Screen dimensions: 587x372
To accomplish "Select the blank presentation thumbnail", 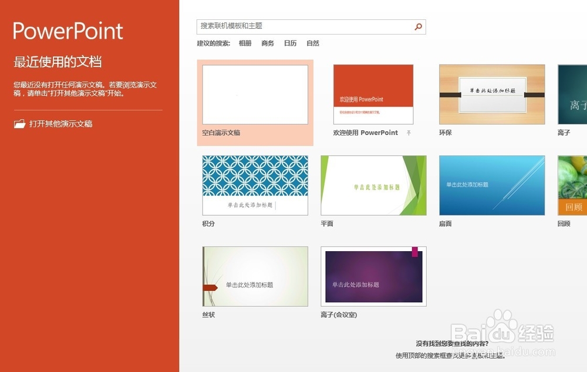I will pyautogui.click(x=255, y=94).
